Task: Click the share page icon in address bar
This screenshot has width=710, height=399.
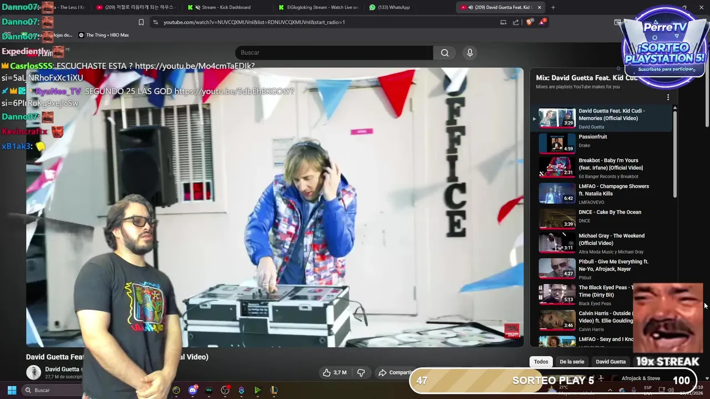Action: [x=516, y=22]
